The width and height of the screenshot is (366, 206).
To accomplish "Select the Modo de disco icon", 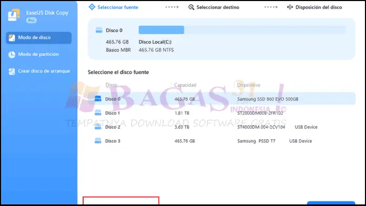I will 12,38.
